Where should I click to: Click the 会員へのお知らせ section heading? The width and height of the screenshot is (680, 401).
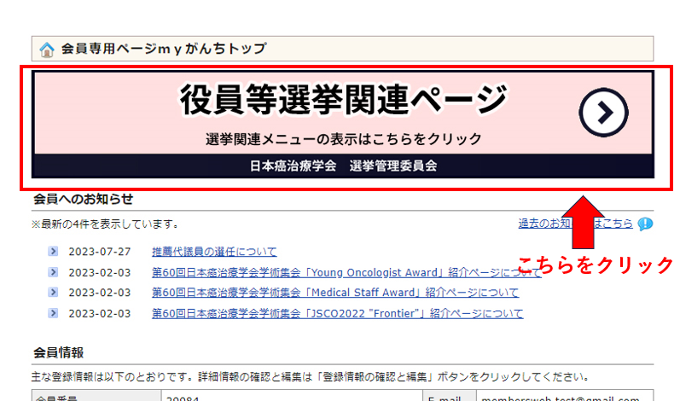[84, 199]
